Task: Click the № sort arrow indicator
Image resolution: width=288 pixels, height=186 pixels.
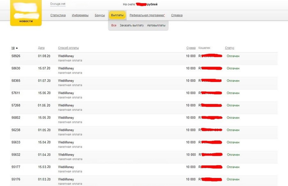Action: [x=17, y=48]
